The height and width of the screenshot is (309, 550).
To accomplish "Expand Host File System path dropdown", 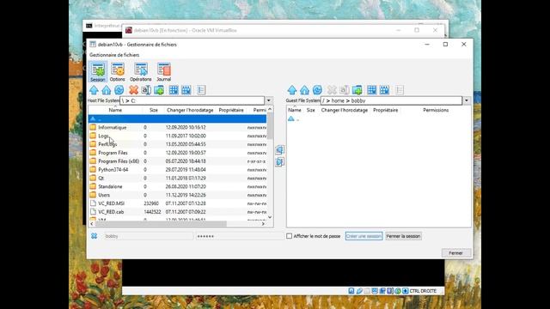I will [269, 100].
